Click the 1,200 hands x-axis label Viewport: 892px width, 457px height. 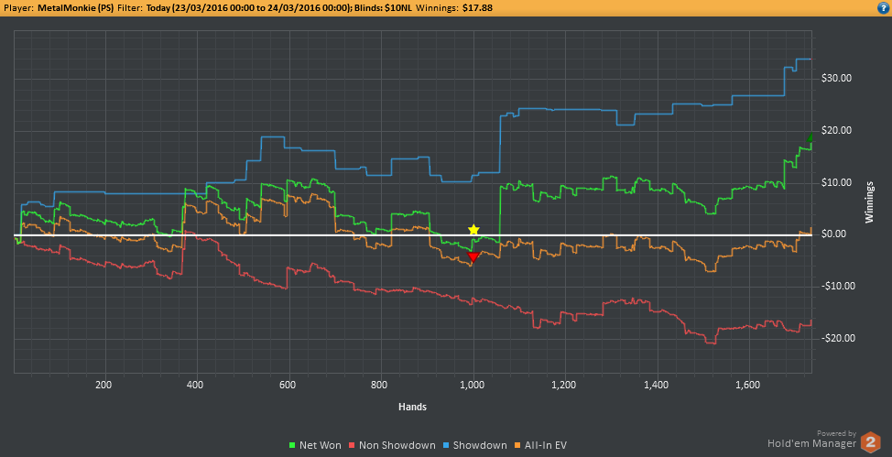(565, 385)
